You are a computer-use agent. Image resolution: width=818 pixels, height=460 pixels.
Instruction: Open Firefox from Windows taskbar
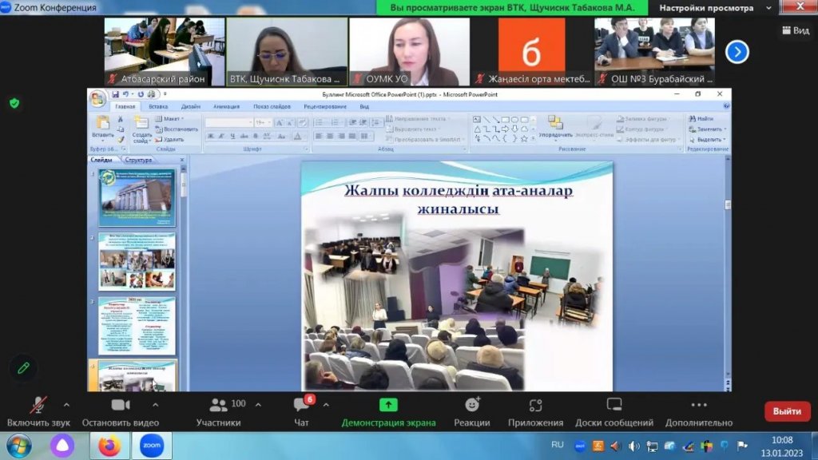pos(109,446)
